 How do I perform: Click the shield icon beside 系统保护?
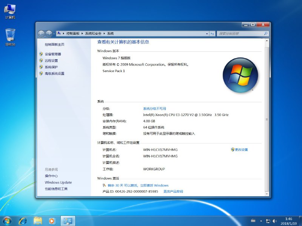(x=41, y=67)
